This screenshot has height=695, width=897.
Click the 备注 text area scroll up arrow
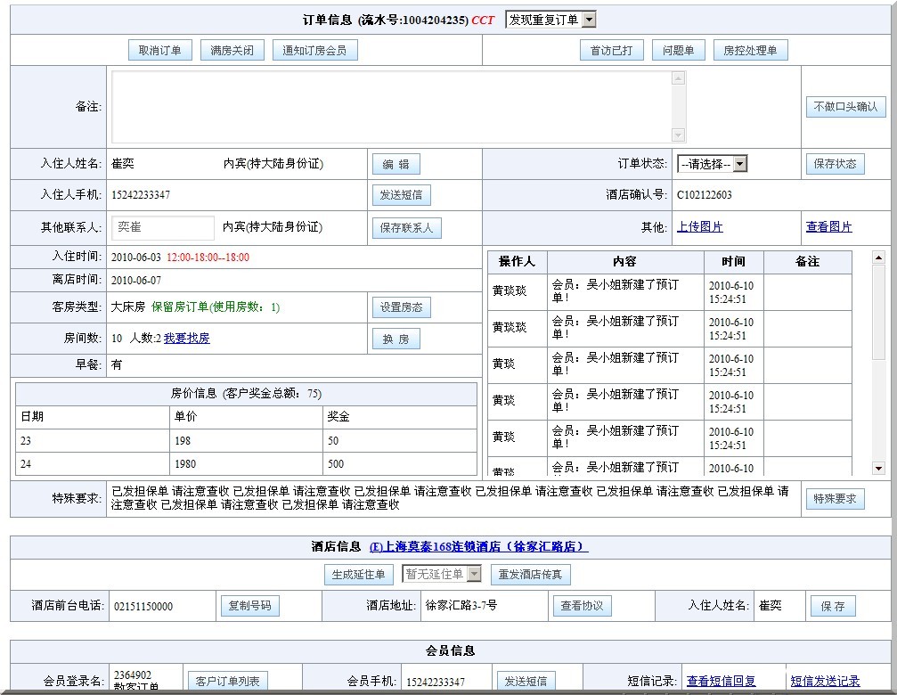[679, 78]
